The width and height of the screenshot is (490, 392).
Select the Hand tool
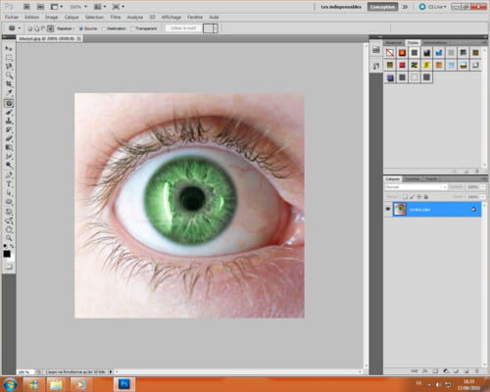[9, 229]
